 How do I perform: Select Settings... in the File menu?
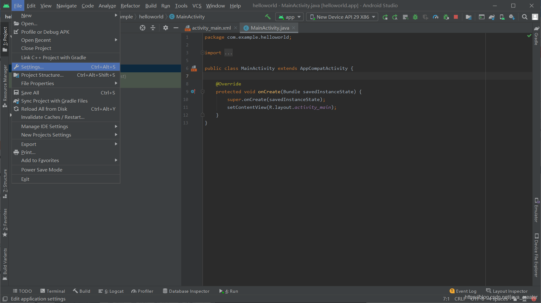click(x=66, y=67)
